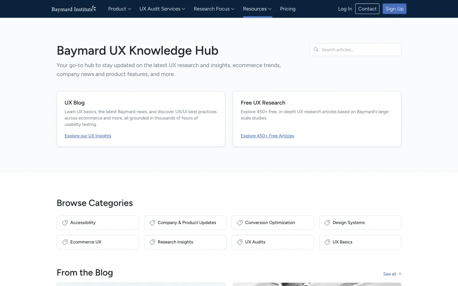Browse the Ecommerce UX category

(x=98, y=242)
